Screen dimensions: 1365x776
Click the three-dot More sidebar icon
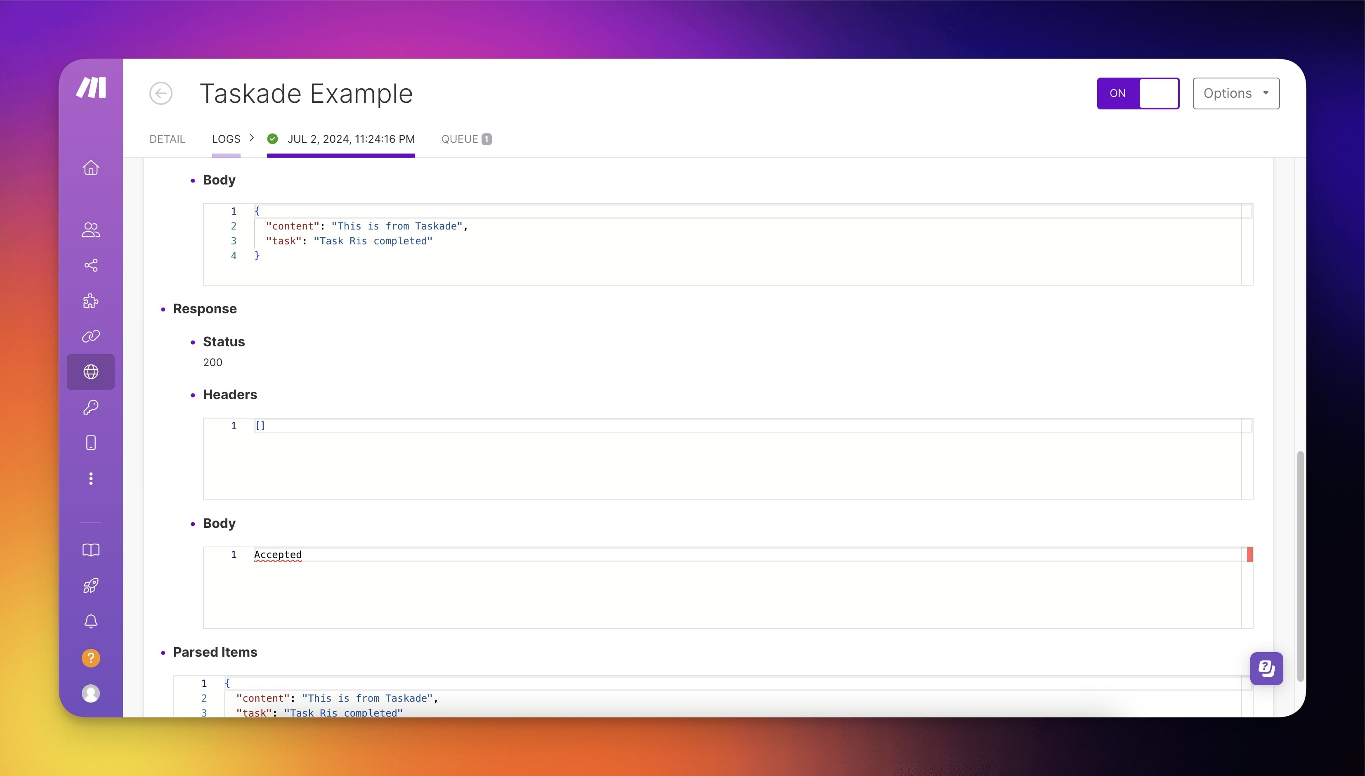(91, 479)
